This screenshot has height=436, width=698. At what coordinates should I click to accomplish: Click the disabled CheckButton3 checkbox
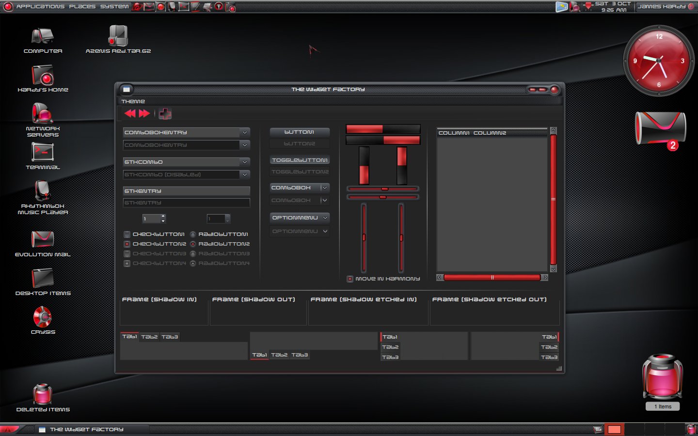tap(127, 254)
